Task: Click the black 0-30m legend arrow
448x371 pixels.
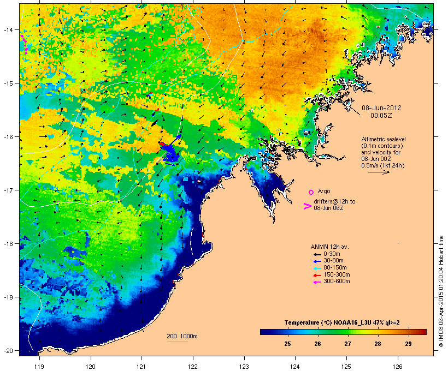Action: click(x=317, y=255)
